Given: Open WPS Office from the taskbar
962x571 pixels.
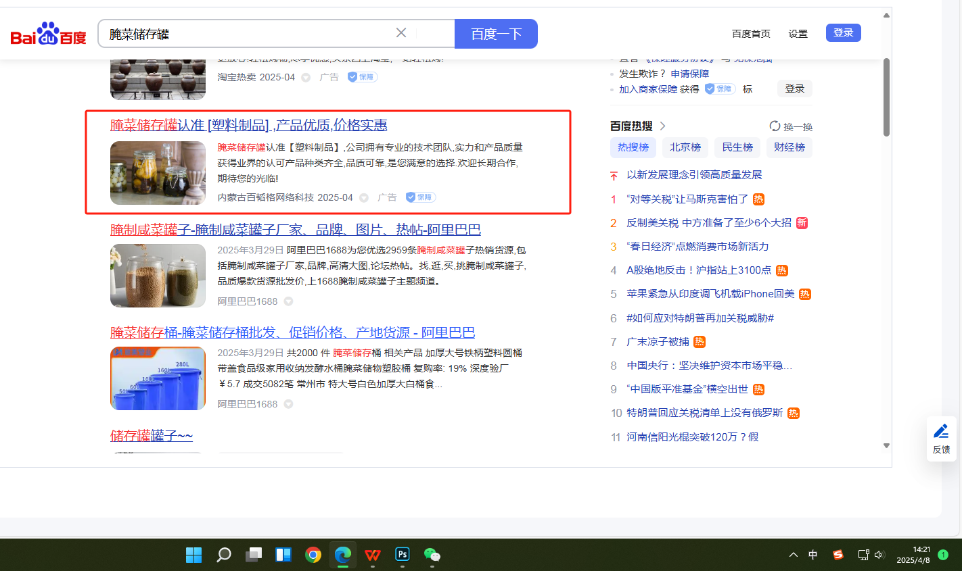Looking at the screenshot, I should (x=373, y=555).
